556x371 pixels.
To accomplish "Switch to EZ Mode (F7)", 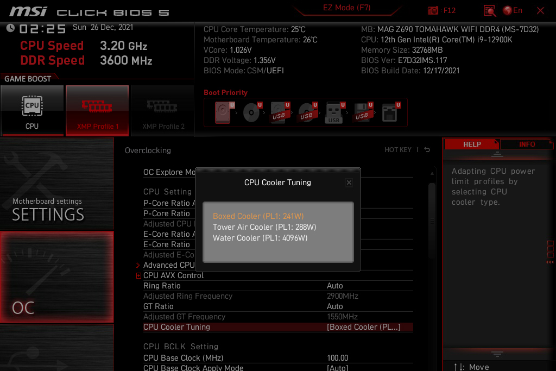I will pos(347,8).
